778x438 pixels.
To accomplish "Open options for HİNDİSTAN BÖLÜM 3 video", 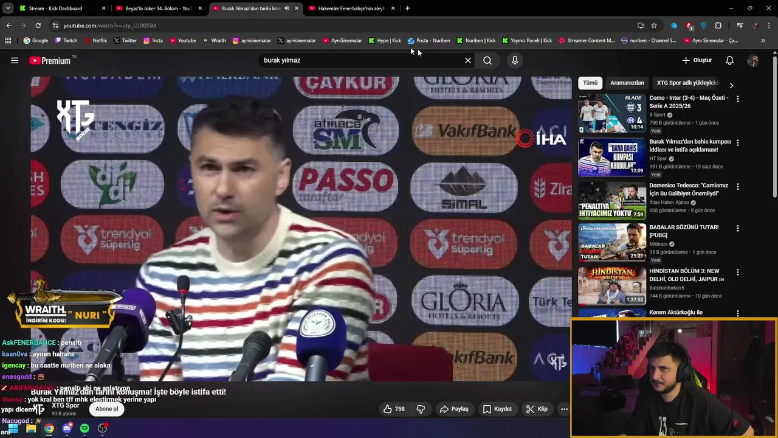I will 738,272.
